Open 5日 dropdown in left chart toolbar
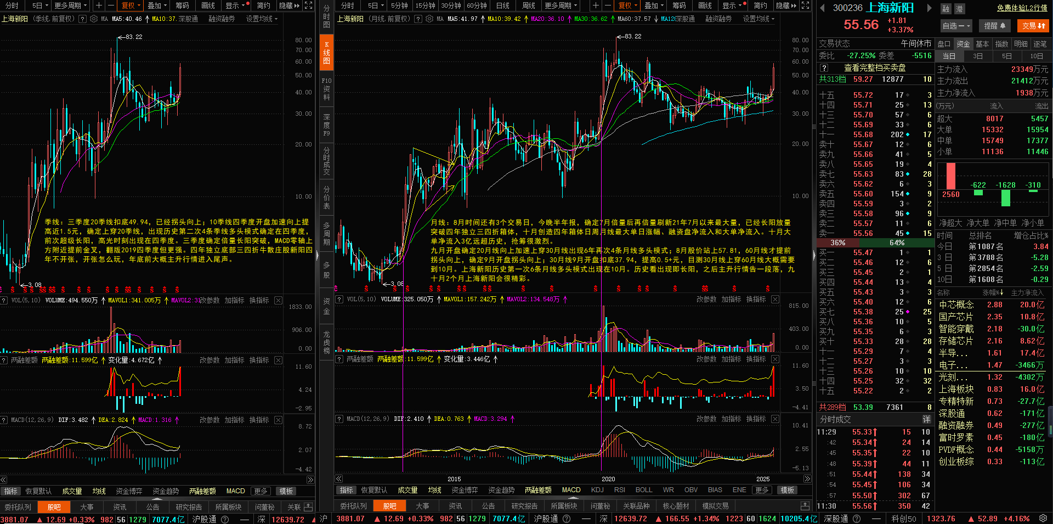 click(40, 5)
